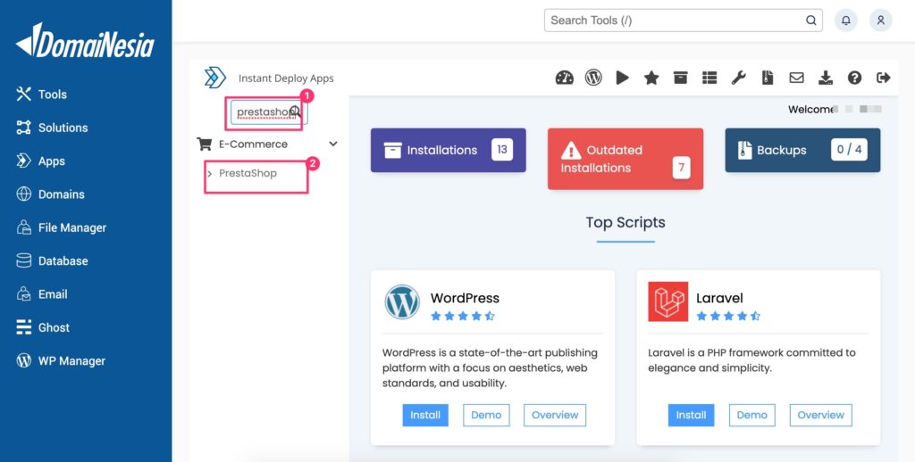This screenshot has width=915, height=462.
Task: Click the magnifier in Search Tools field
Action: coord(811,21)
